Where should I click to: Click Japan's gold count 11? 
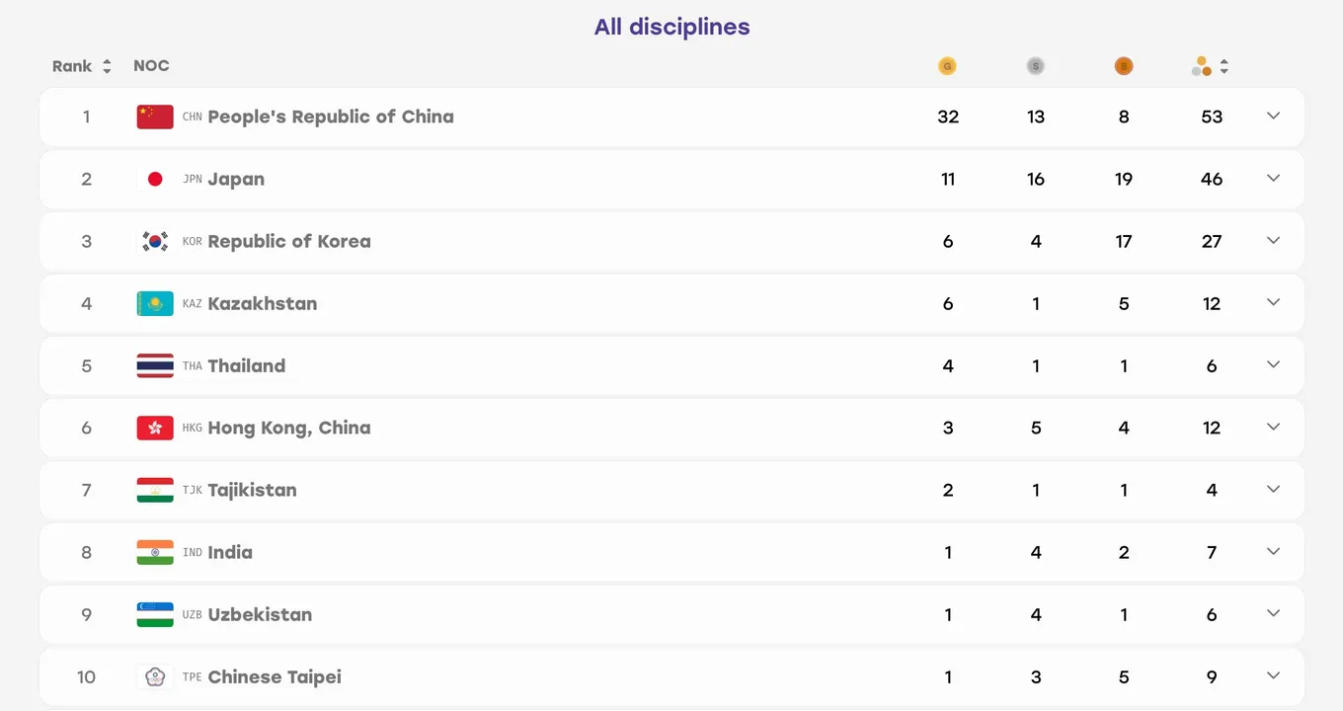(x=948, y=179)
